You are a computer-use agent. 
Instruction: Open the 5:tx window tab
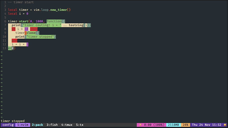click(80, 125)
